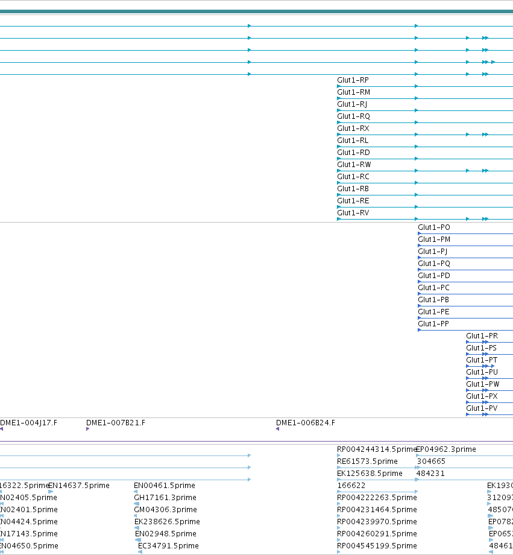
Task: Select the EP04962.3prime EST label
Action: point(446,449)
